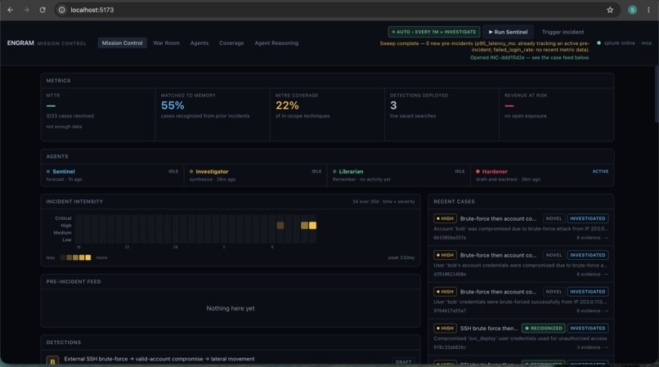Click the Hardener ACTIVE status label
This screenshot has width=659, height=367.
(x=600, y=172)
